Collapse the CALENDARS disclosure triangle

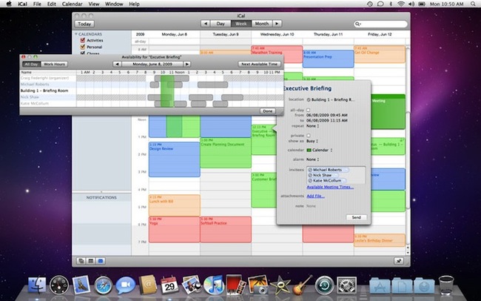click(76, 34)
